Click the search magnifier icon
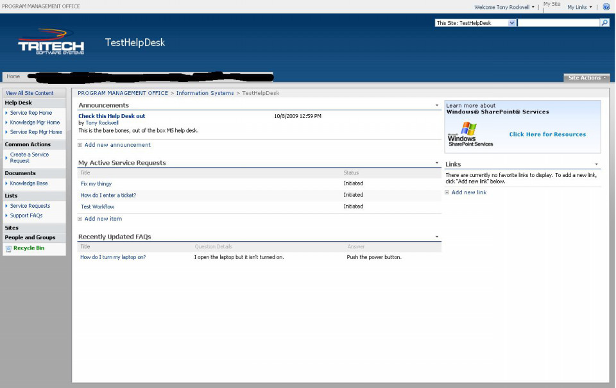 point(604,23)
